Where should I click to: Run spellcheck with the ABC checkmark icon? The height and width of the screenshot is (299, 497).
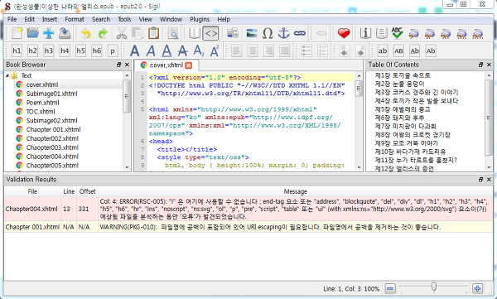397,33
